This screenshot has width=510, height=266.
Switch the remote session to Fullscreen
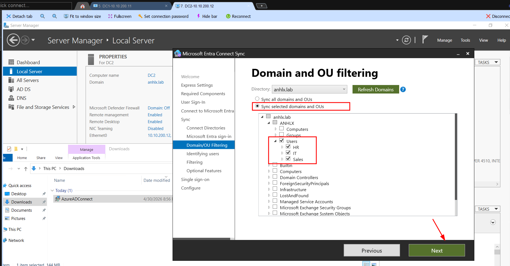(x=120, y=16)
